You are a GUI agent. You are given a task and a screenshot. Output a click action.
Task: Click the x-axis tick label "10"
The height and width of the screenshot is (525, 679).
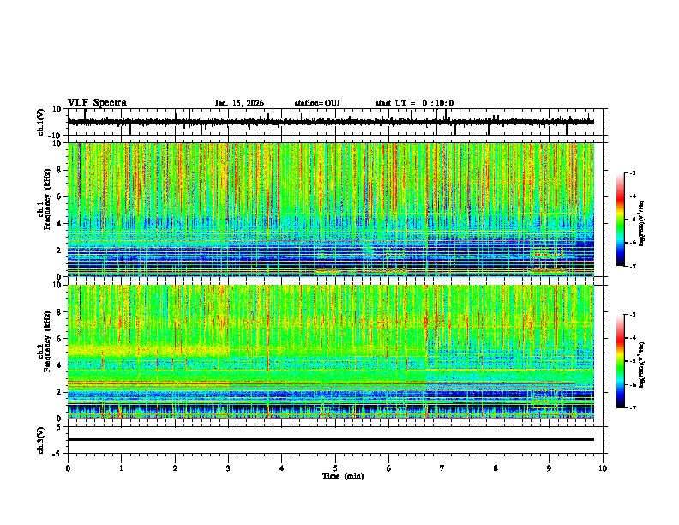pos(603,468)
